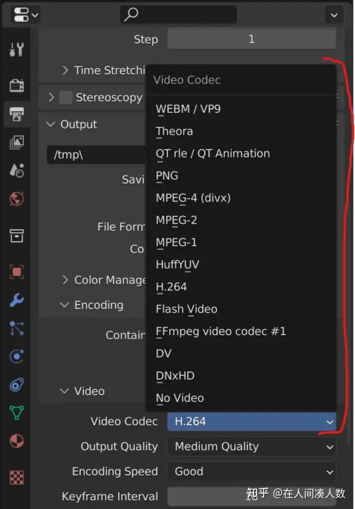Image resolution: width=355 pixels, height=509 pixels.
Task: Choose No Video from the codec menu
Action: pyautogui.click(x=180, y=398)
